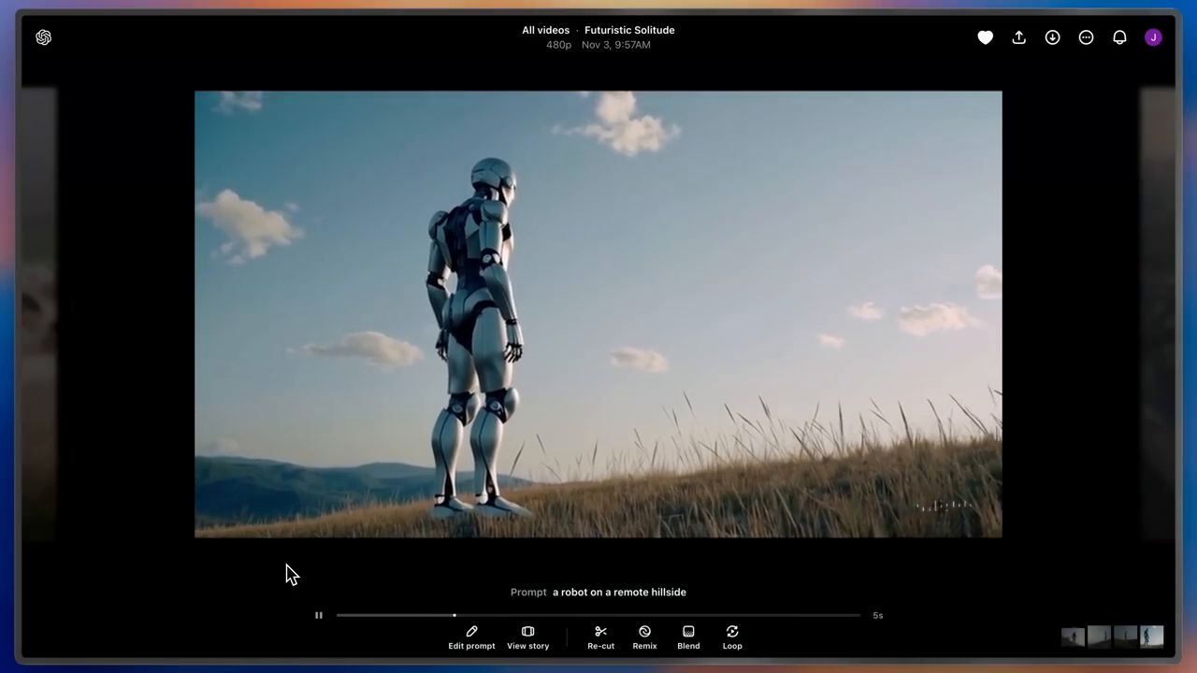Image resolution: width=1197 pixels, height=673 pixels.
Task: Click the 5s duration label
Action: pyautogui.click(x=878, y=615)
